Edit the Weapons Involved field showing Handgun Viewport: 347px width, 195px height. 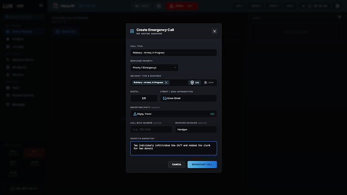point(196,129)
